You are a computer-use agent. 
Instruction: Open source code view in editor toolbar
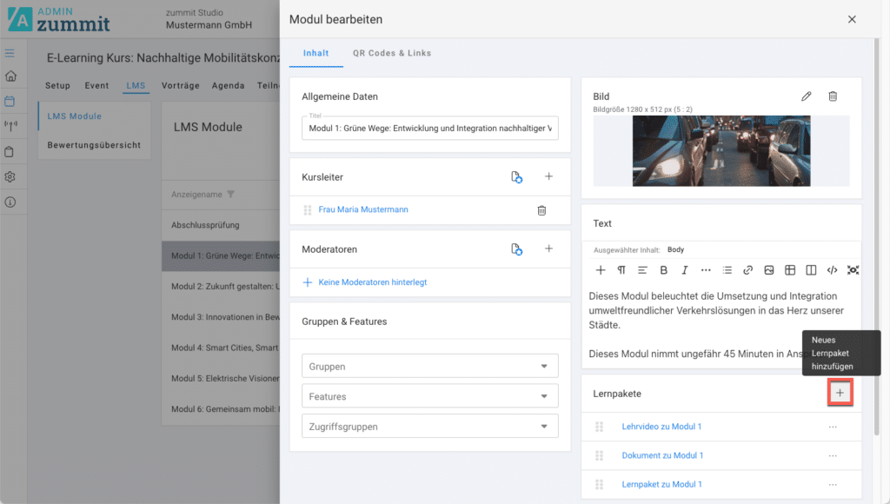[832, 270]
